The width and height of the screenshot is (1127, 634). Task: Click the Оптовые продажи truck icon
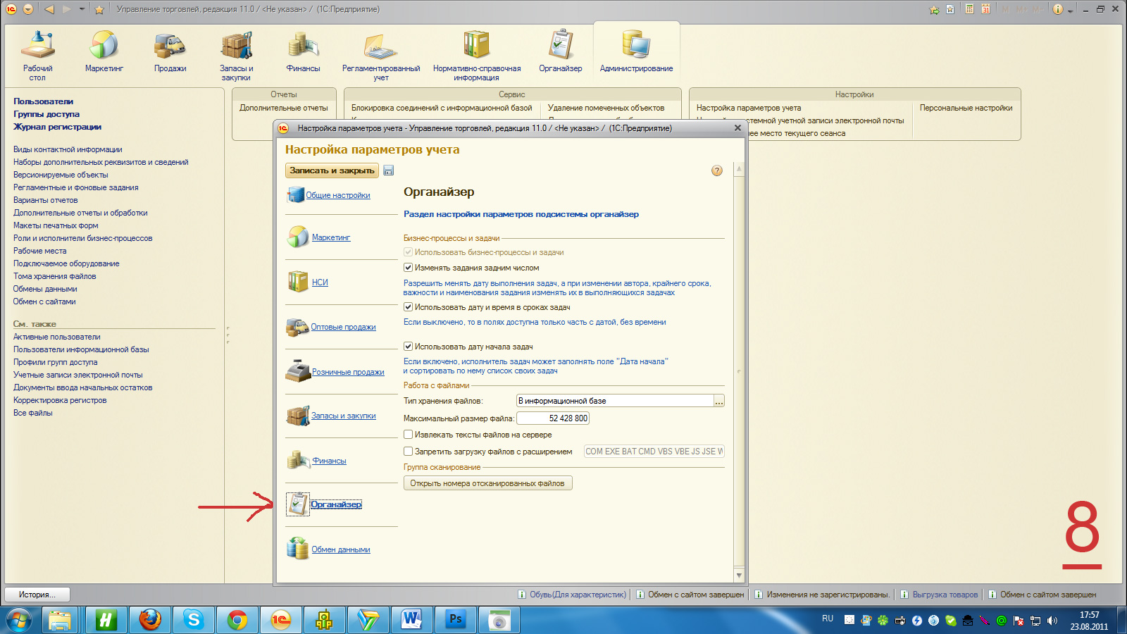(x=298, y=327)
